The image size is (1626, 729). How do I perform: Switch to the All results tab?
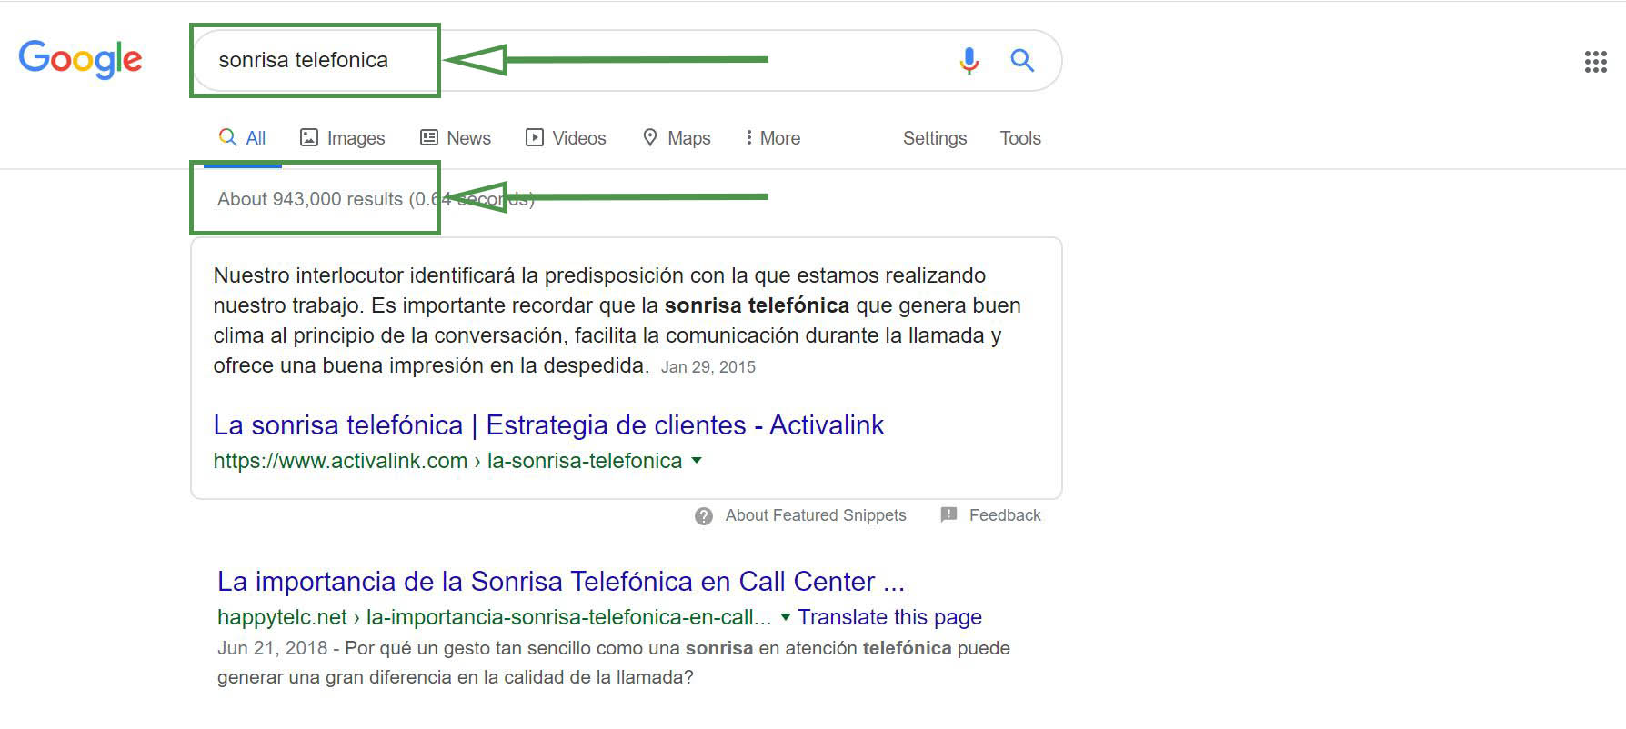coord(242,138)
